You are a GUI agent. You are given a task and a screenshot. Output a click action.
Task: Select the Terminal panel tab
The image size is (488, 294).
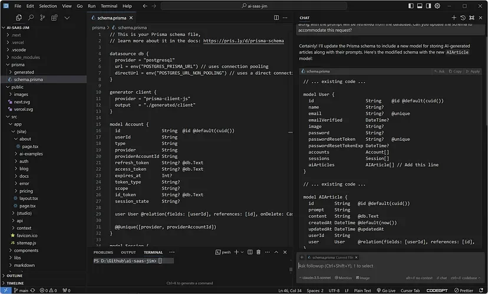tap(153, 252)
